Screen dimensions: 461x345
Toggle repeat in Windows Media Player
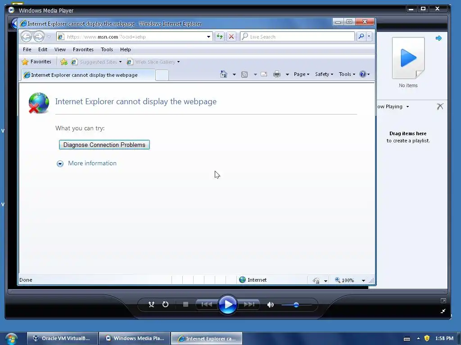pyautogui.click(x=166, y=305)
